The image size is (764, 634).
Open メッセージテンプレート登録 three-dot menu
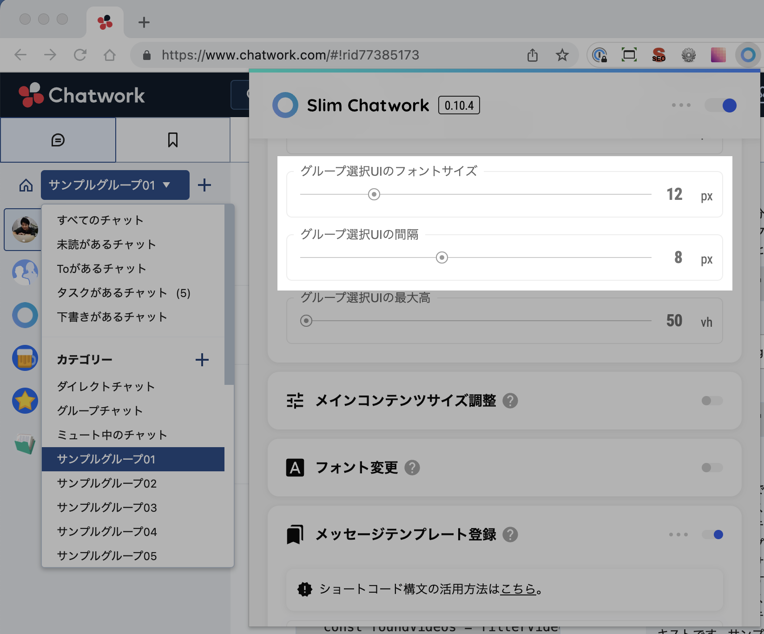[678, 535]
